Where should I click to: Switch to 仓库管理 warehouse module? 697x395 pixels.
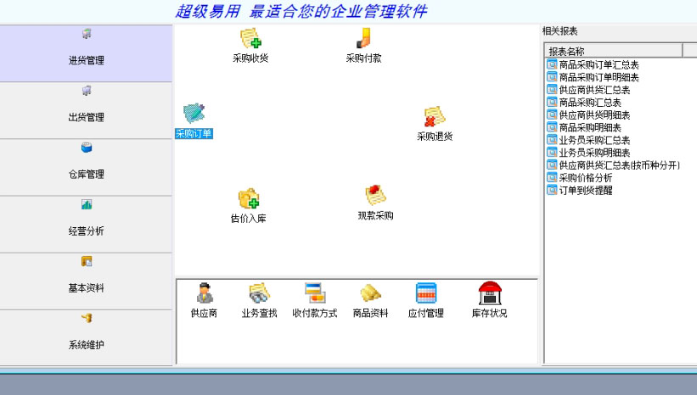click(87, 167)
